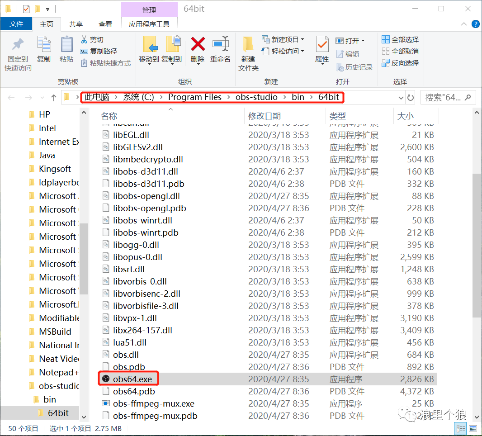
Task: Create a New Folder (新建文件夹)
Action: click(248, 54)
